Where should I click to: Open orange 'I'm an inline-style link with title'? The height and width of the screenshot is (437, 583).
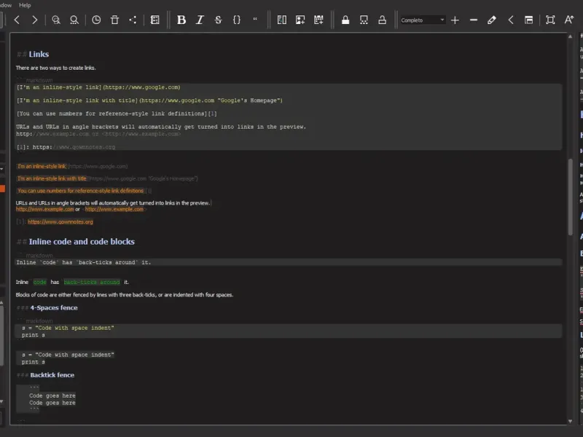click(52, 178)
